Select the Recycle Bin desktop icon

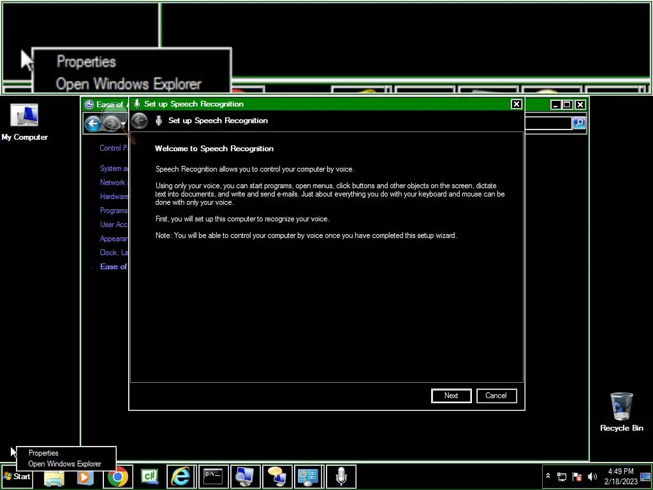click(x=621, y=412)
